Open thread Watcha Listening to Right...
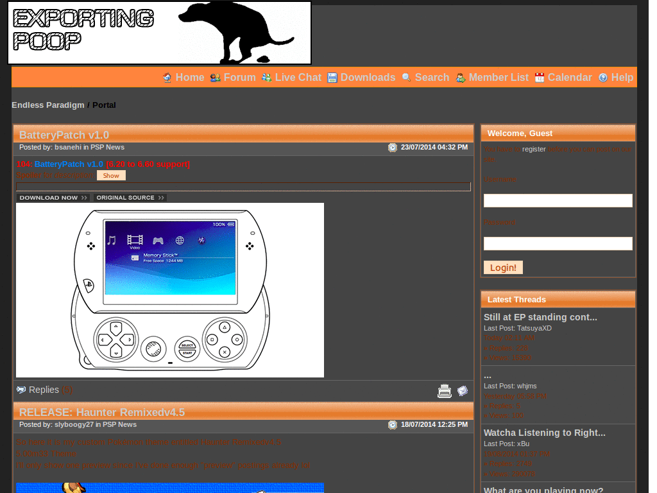The image size is (657, 493). tap(545, 433)
